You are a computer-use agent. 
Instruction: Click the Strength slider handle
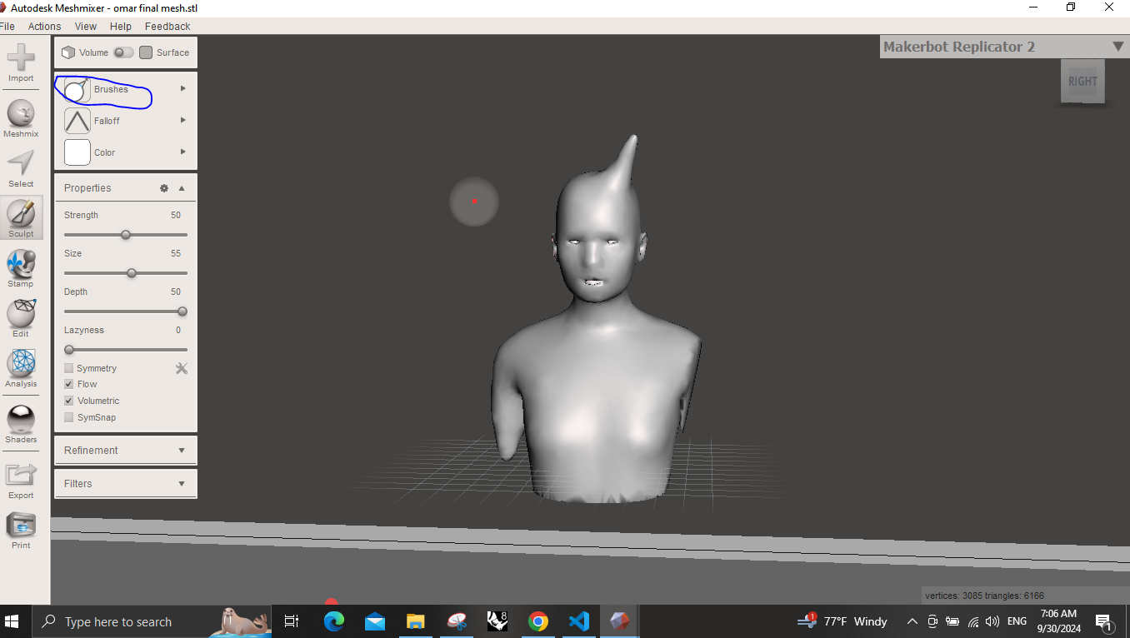[x=126, y=235]
